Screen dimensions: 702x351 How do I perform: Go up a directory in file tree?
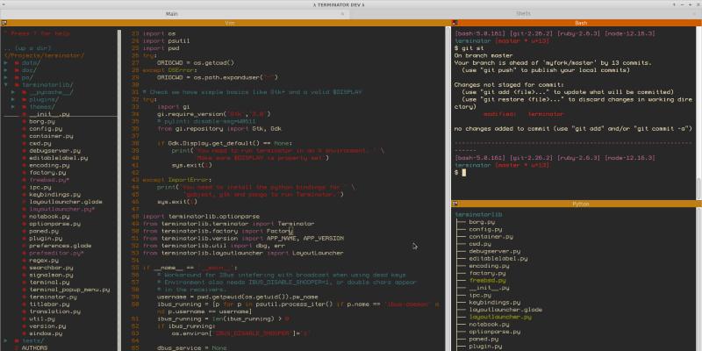[x=32, y=46]
